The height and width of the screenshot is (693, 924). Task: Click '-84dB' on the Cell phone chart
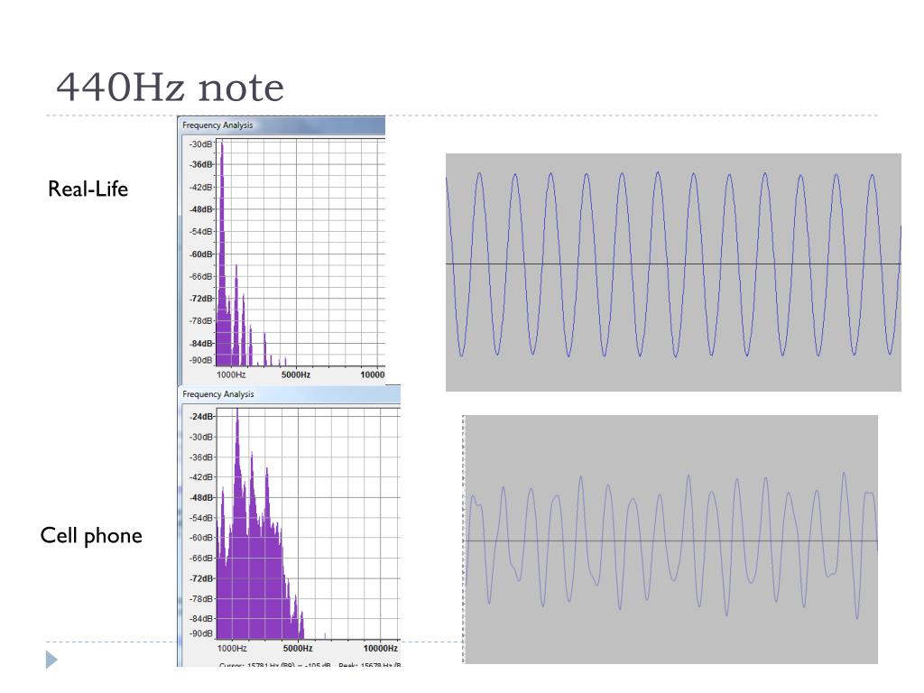pos(201,619)
